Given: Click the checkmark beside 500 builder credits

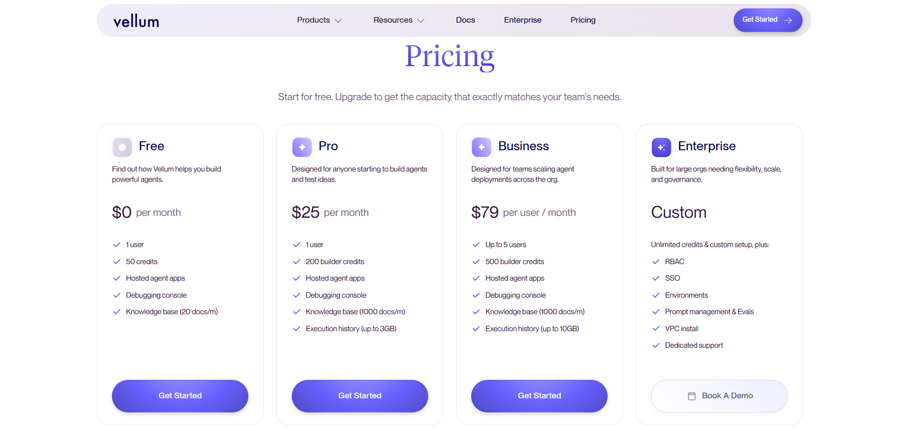Looking at the screenshot, I should (475, 261).
